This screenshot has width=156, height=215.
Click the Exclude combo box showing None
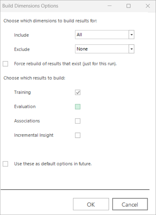tap(105, 49)
